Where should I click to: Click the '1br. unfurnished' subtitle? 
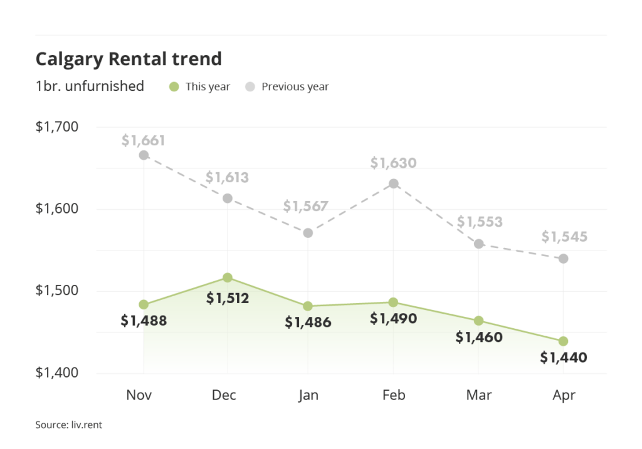tap(90, 86)
